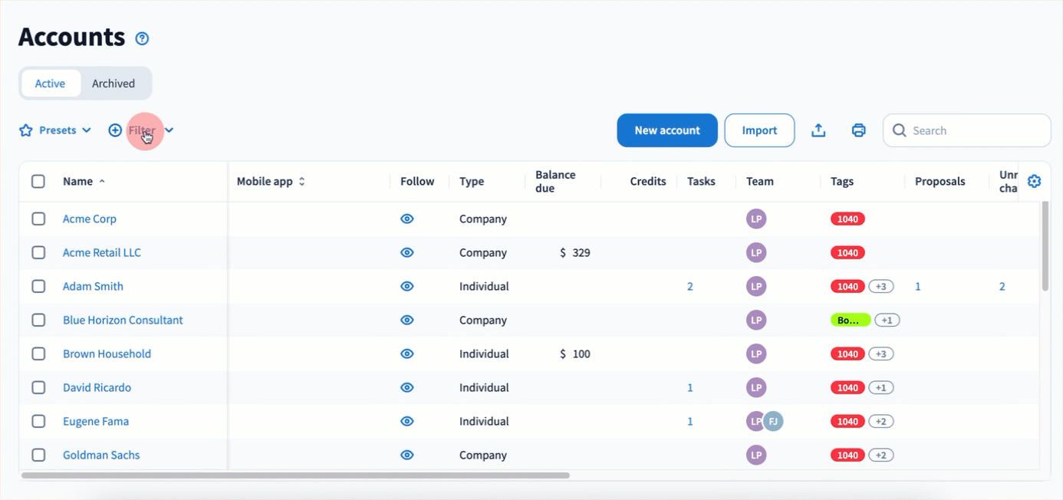Sort by the Mobile app column

[x=301, y=182]
